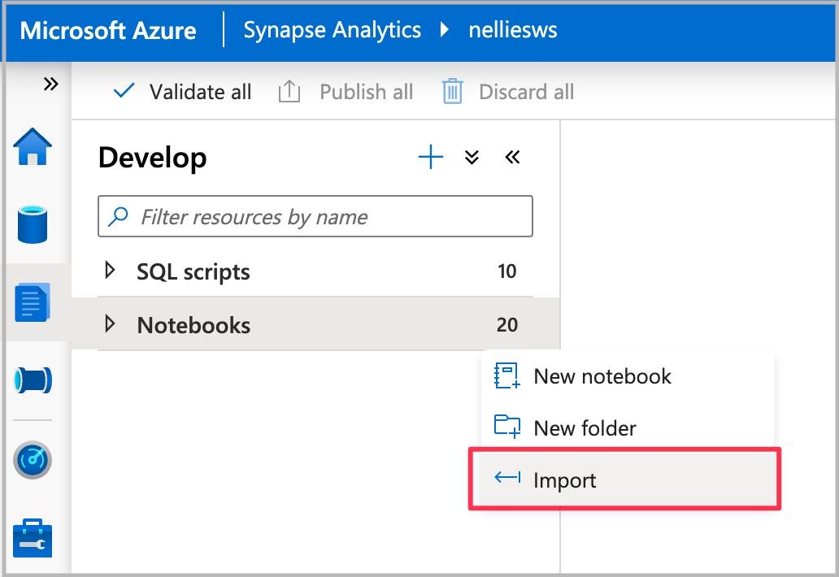Click the nelliesws breadcrumb in the top bar
This screenshot has width=839, height=577.
[513, 30]
